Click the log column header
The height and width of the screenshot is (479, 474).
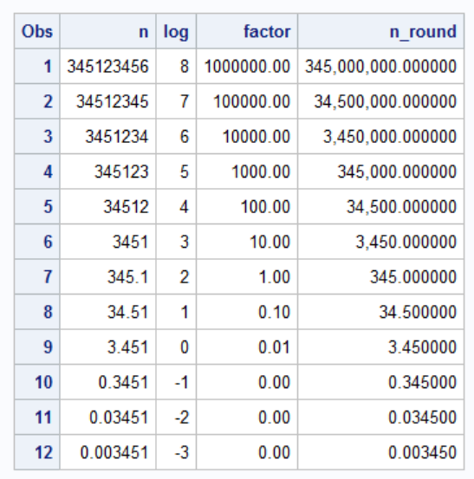pos(176,31)
